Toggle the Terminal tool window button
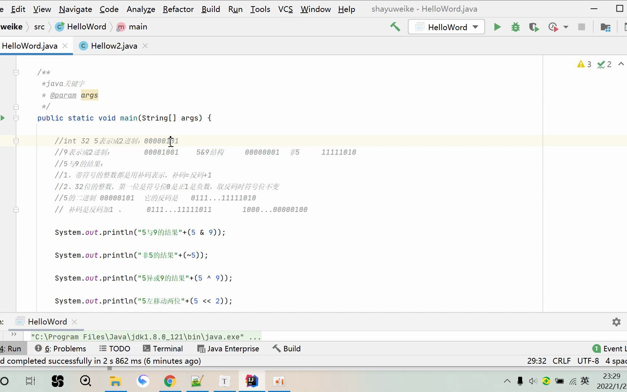The width and height of the screenshot is (627, 392). tap(163, 349)
